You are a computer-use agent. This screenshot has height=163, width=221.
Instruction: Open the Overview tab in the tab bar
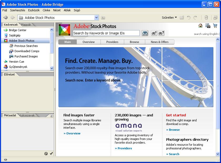coord(89,42)
